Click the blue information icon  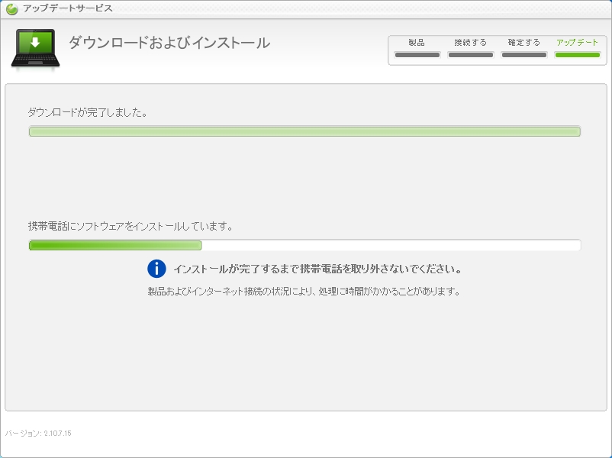[x=156, y=269]
